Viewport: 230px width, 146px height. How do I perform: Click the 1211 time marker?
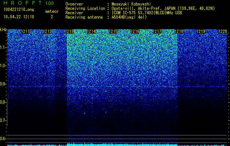(26, 31)
